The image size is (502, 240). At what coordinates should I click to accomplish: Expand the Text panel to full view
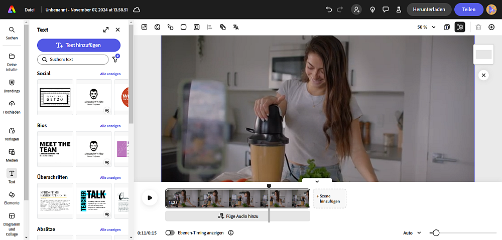click(106, 30)
